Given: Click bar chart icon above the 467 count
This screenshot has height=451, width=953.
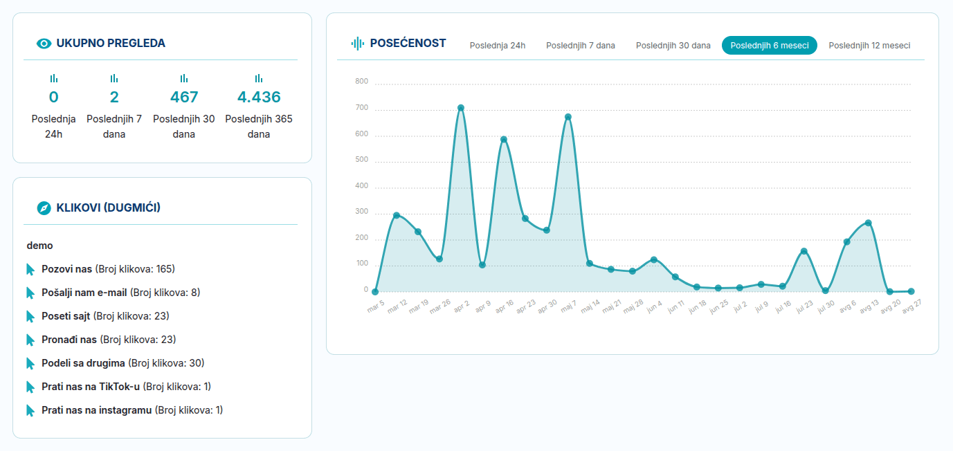Looking at the screenshot, I should coord(184,79).
